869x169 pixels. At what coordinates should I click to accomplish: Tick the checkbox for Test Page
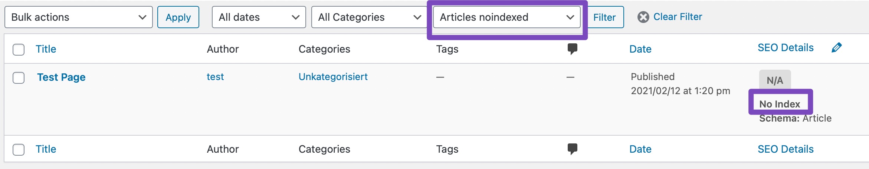coord(19,78)
